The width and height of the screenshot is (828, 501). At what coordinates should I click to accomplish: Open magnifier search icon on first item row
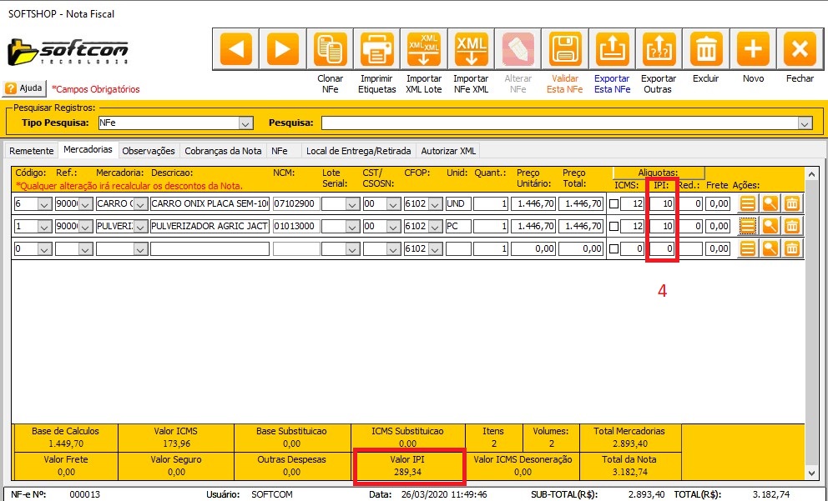pyautogui.click(x=770, y=204)
